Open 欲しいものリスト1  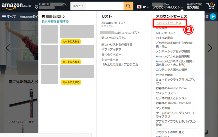(113, 38)
